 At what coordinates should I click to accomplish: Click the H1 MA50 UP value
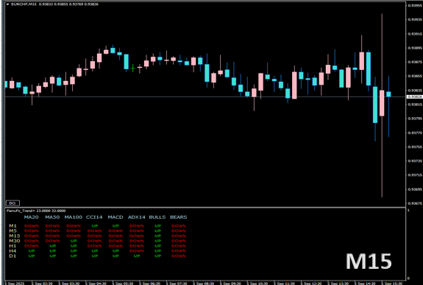pos(53,246)
